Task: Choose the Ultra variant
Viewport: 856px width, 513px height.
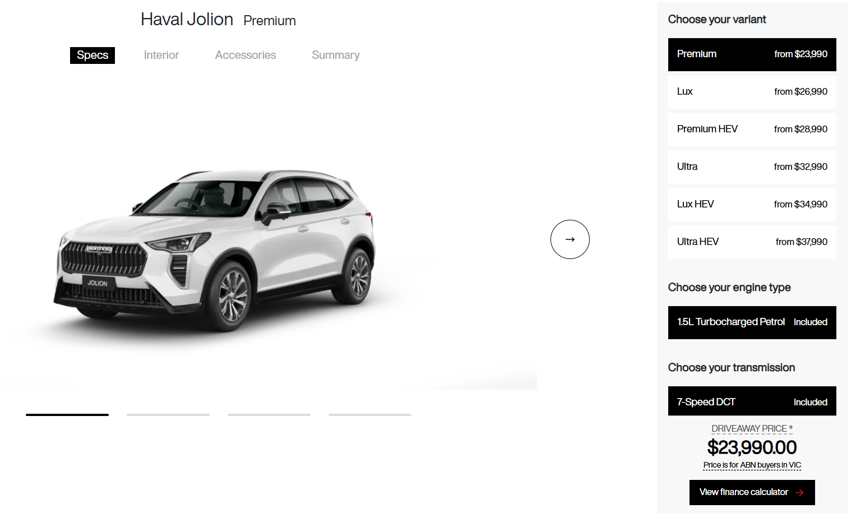Action: click(752, 167)
